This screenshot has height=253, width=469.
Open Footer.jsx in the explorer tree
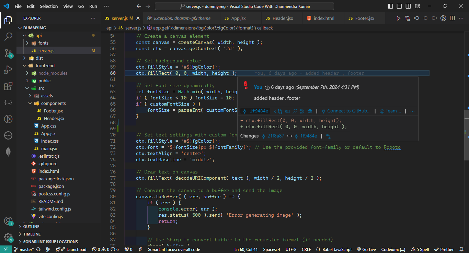53,111
